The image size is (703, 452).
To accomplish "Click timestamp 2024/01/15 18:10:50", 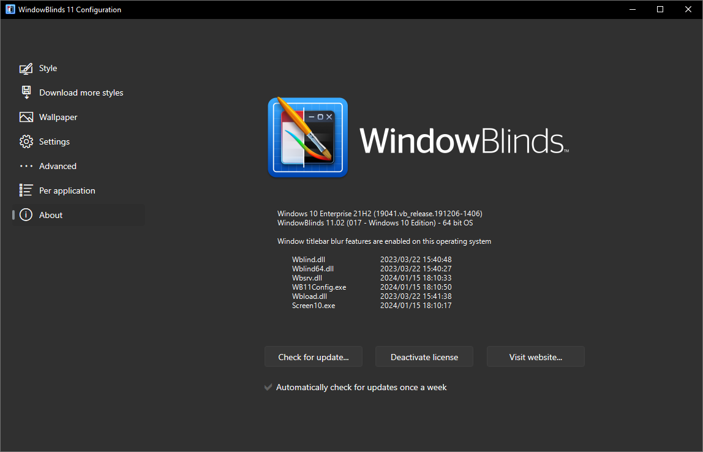I will [416, 287].
